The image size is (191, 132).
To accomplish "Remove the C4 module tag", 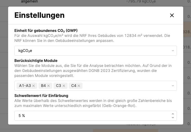I will point(79,86).
